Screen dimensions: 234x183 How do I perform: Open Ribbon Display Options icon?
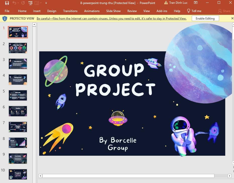[196, 3]
